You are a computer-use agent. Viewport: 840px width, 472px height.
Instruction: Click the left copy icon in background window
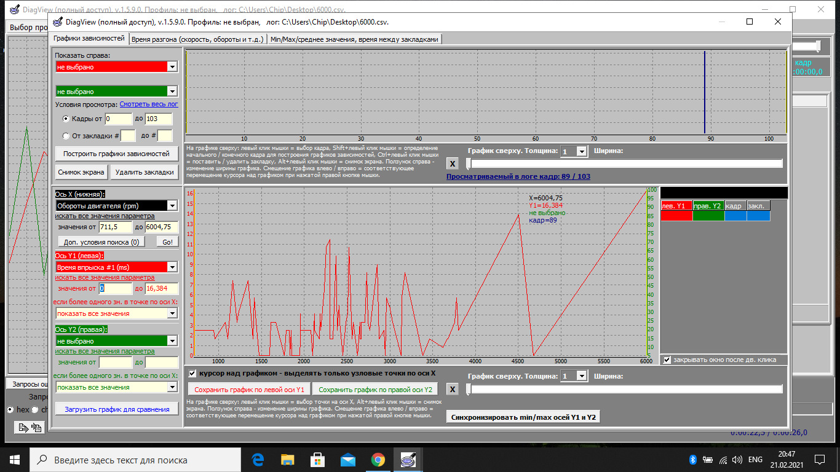point(23,428)
